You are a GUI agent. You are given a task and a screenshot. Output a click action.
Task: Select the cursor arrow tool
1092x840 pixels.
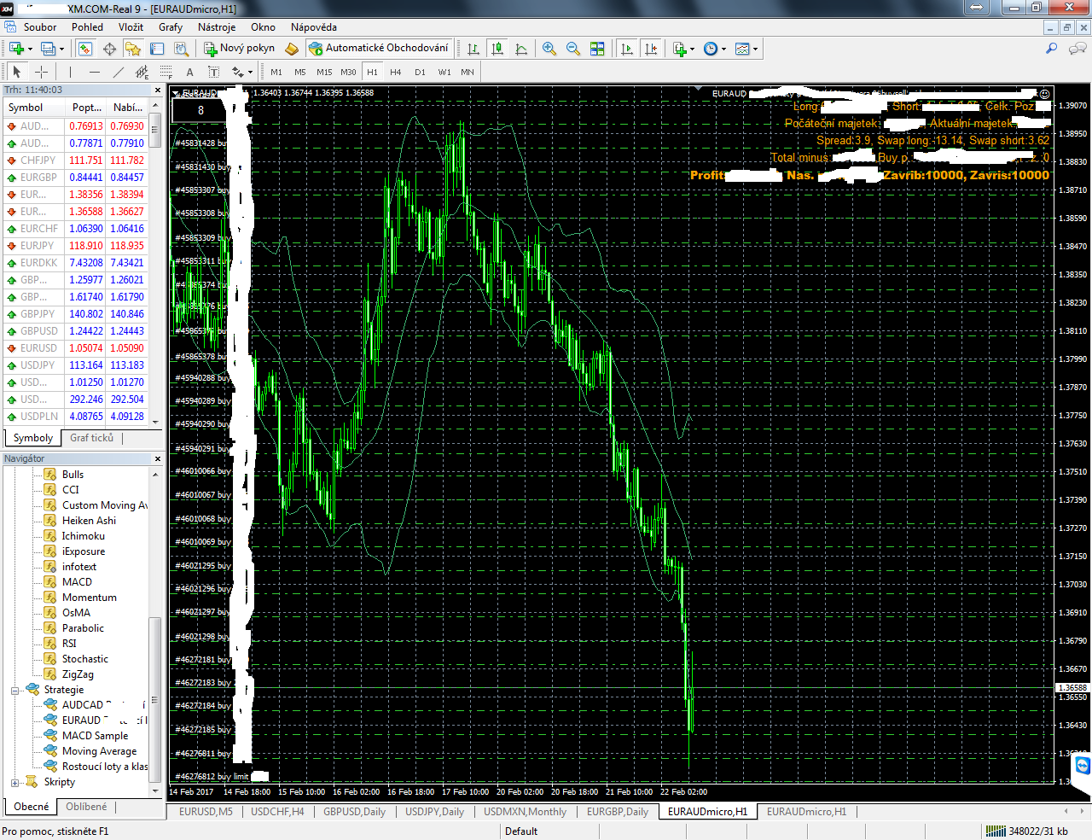point(16,72)
